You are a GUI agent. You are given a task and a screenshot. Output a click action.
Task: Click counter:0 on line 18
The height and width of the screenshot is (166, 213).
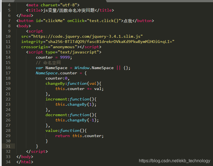[x=56, y=78]
